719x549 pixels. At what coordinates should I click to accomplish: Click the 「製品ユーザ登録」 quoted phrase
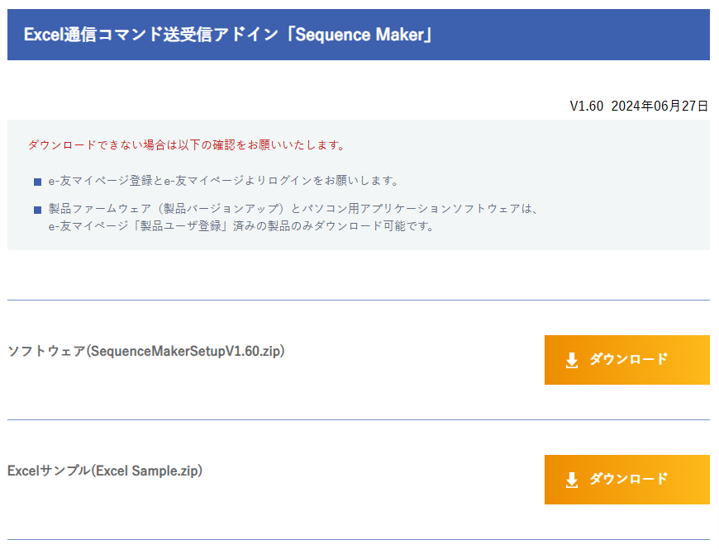[181, 226]
